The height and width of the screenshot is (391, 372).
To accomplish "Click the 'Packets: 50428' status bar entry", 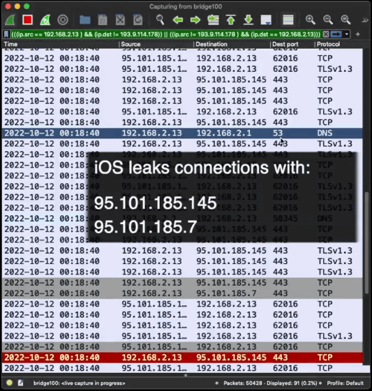I will 243,383.
